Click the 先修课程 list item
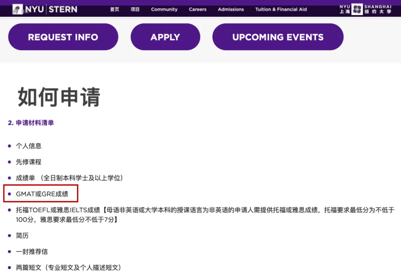The image size is (401, 280). pyautogui.click(x=29, y=162)
